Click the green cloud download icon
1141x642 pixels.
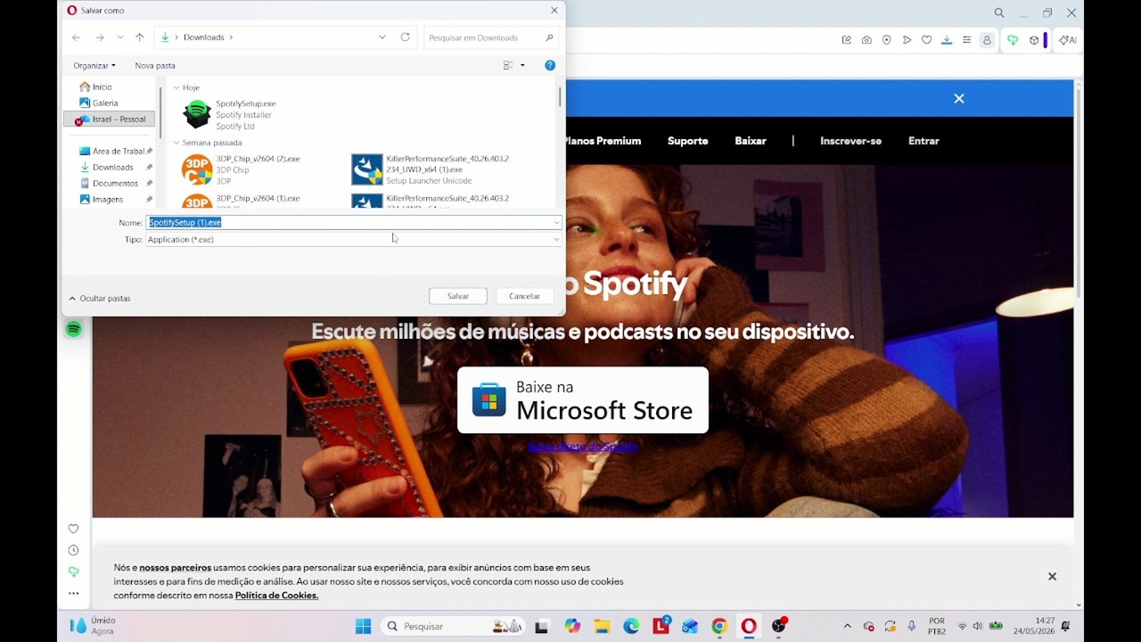point(1013,40)
